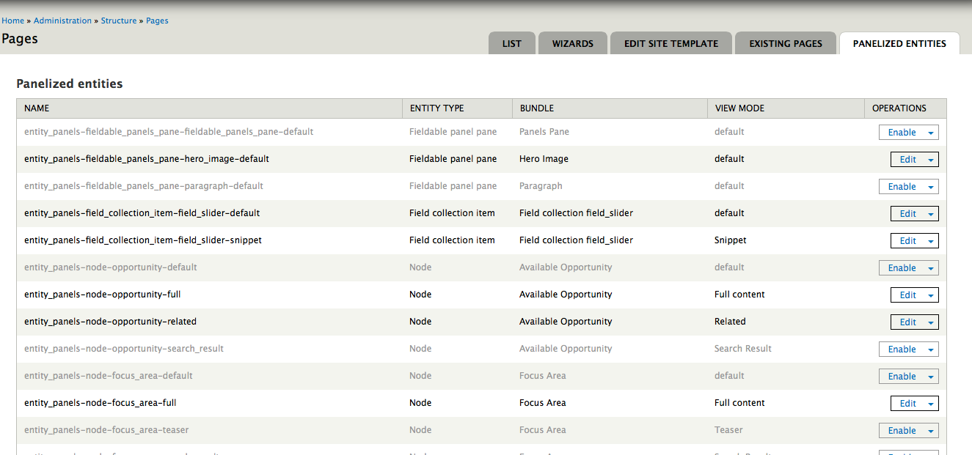The height and width of the screenshot is (455, 972).
Task: Open the operations arrow for paragraph-default row
Action: [x=930, y=187]
